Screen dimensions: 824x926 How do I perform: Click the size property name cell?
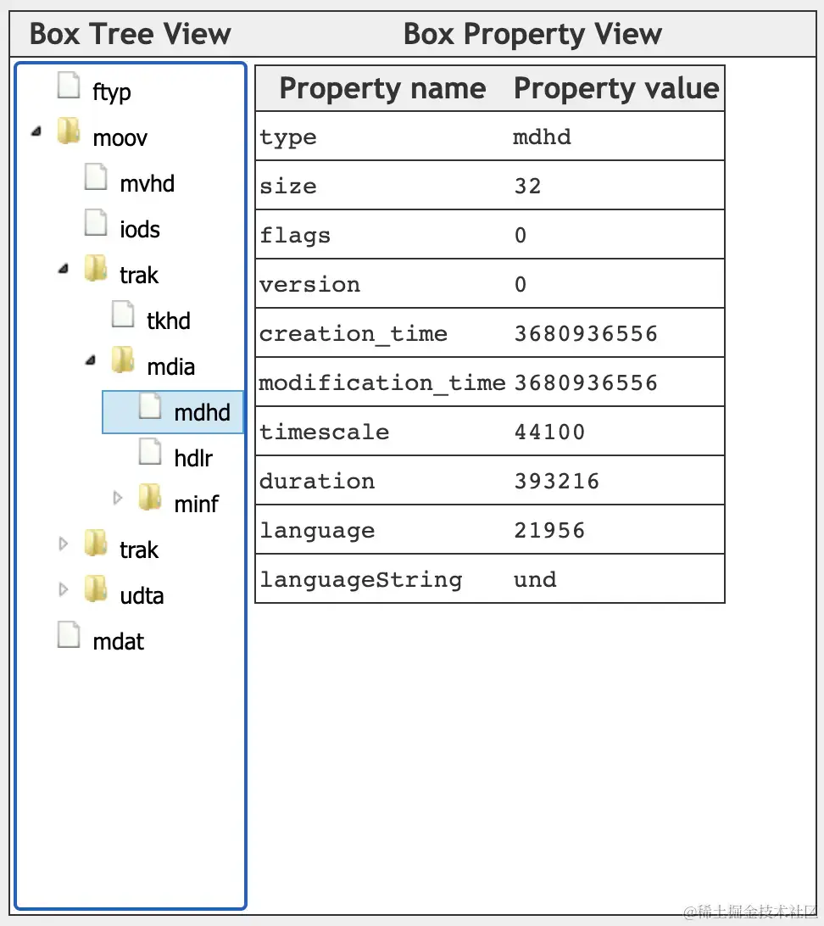click(382, 185)
